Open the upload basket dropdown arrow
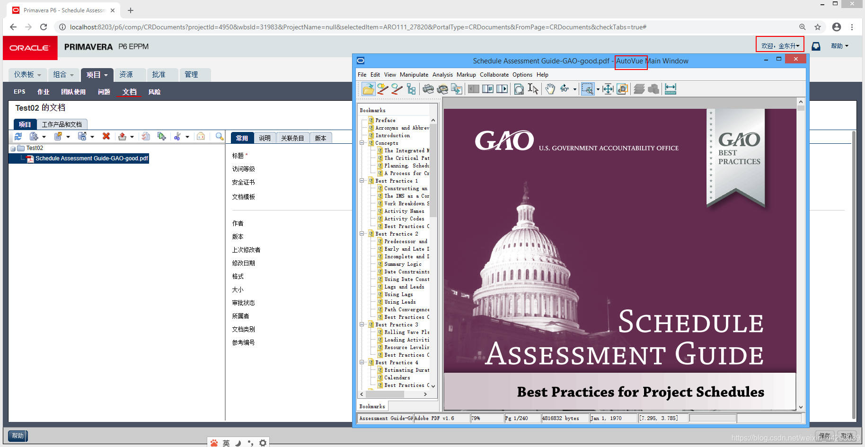The width and height of the screenshot is (865, 447). [x=132, y=137]
